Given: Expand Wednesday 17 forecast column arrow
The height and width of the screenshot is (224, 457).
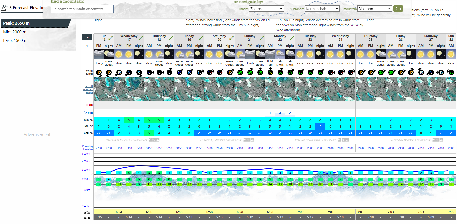Looking at the screenshot, I should 141,38.
